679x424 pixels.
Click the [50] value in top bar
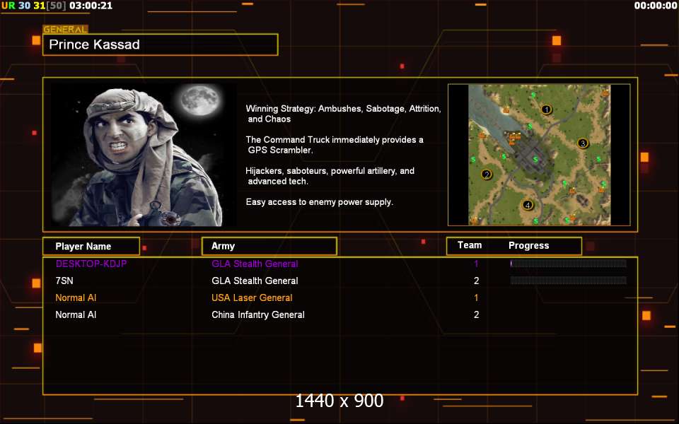point(57,6)
